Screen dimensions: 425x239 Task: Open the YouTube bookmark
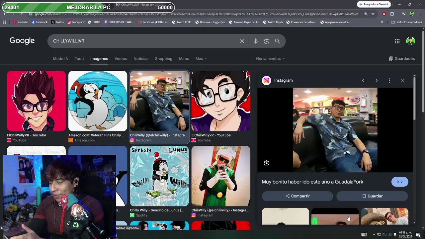tap(20, 22)
